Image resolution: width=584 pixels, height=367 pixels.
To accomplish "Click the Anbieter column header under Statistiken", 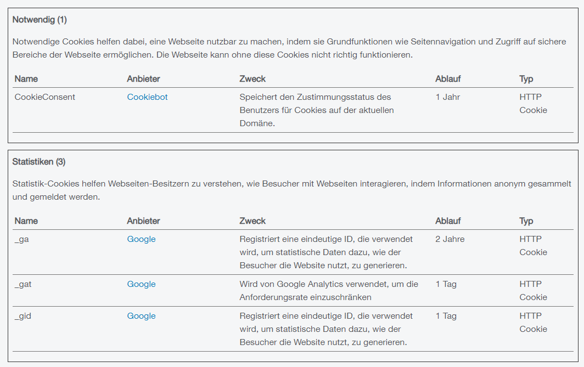I will [143, 221].
